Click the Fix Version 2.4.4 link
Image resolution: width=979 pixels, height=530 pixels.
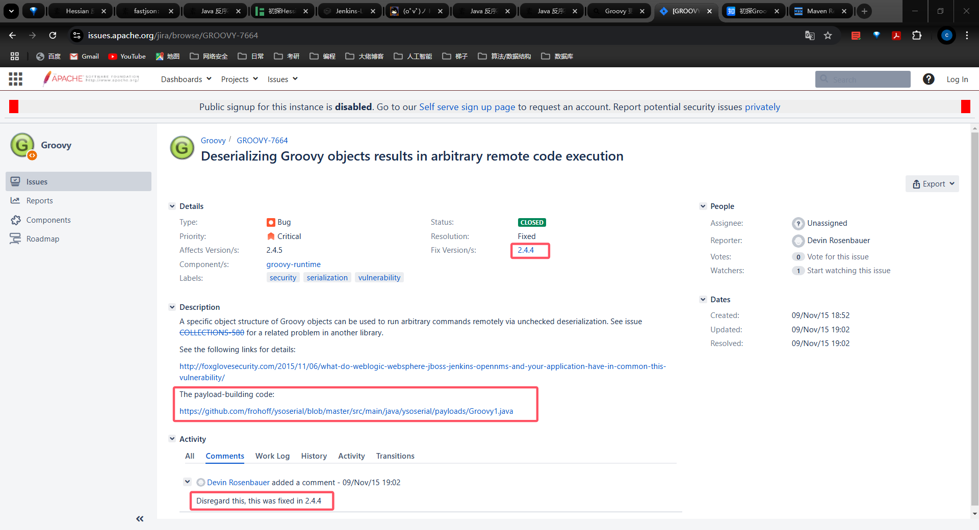click(526, 250)
